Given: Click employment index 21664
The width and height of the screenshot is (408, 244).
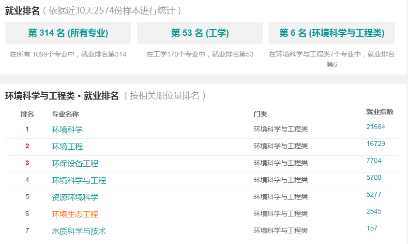Looking at the screenshot, I should coord(376,127).
